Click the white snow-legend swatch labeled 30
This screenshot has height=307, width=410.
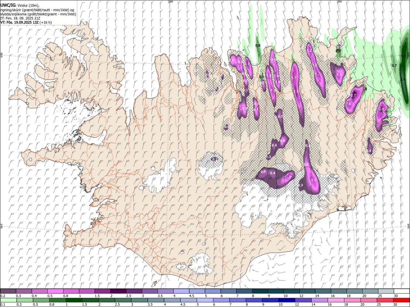(x=401, y=291)
